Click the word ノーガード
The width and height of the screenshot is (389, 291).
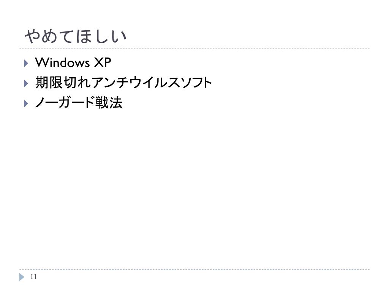point(65,102)
